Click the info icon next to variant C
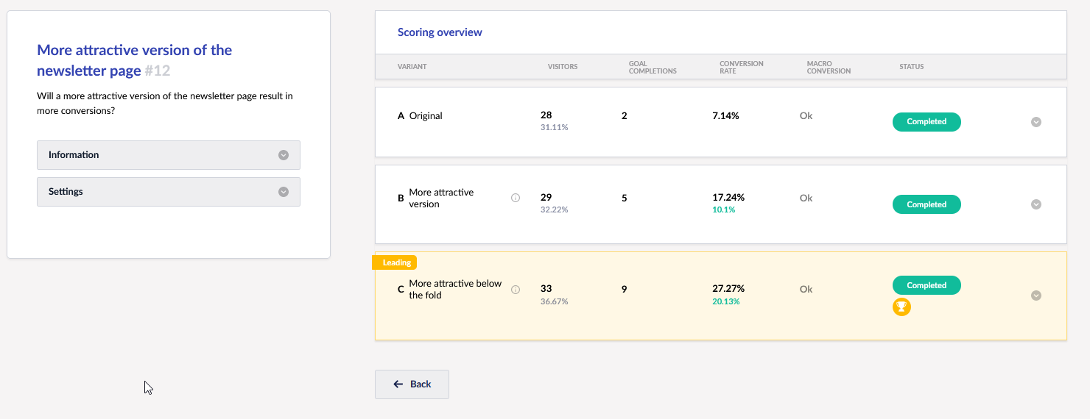 [516, 290]
